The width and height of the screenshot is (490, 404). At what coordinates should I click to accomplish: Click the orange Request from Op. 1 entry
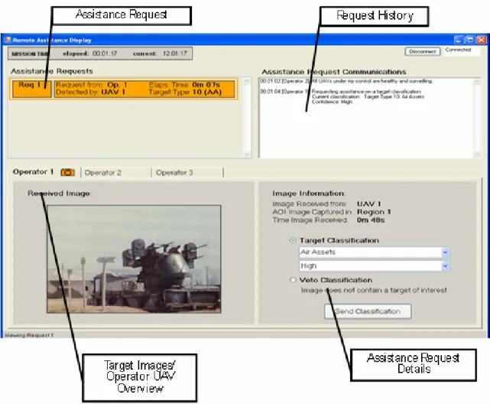tap(144, 89)
